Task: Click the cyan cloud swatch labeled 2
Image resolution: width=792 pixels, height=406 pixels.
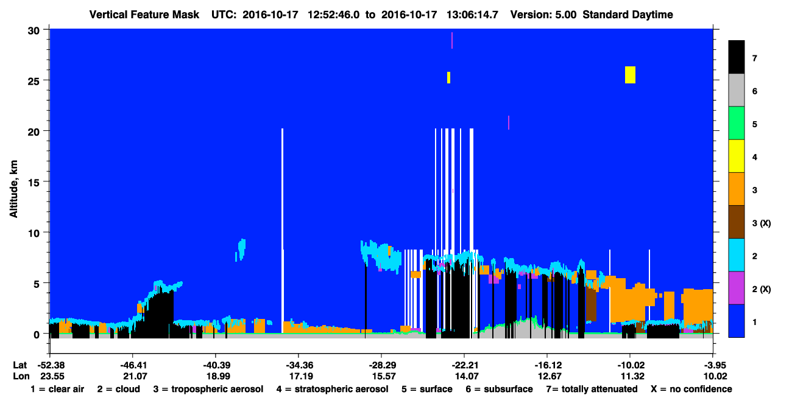Action: click(x=737, y=254)
